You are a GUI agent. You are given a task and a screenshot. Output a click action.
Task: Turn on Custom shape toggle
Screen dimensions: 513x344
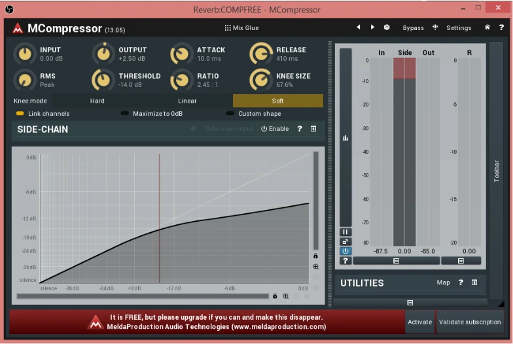point(230,114)
